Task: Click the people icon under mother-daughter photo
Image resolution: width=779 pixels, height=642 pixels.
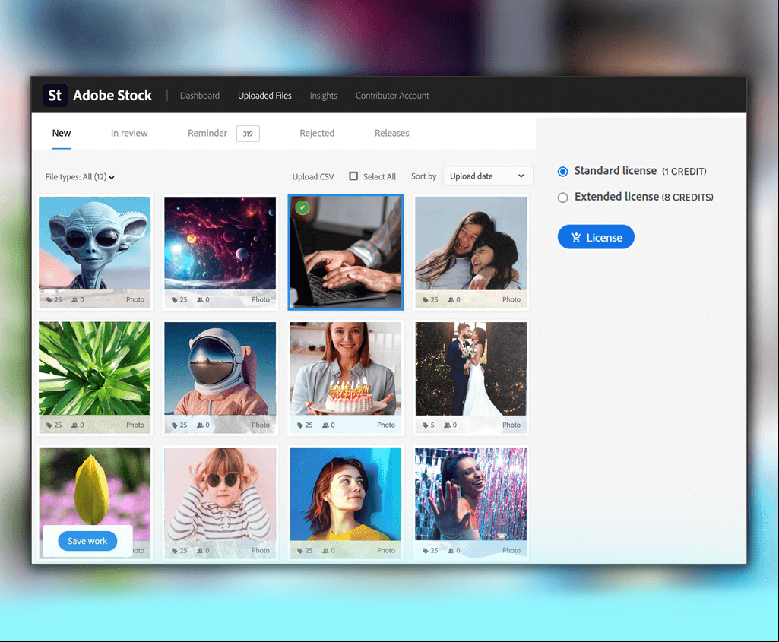Action: pyautogui.click(x=451, y=300)
